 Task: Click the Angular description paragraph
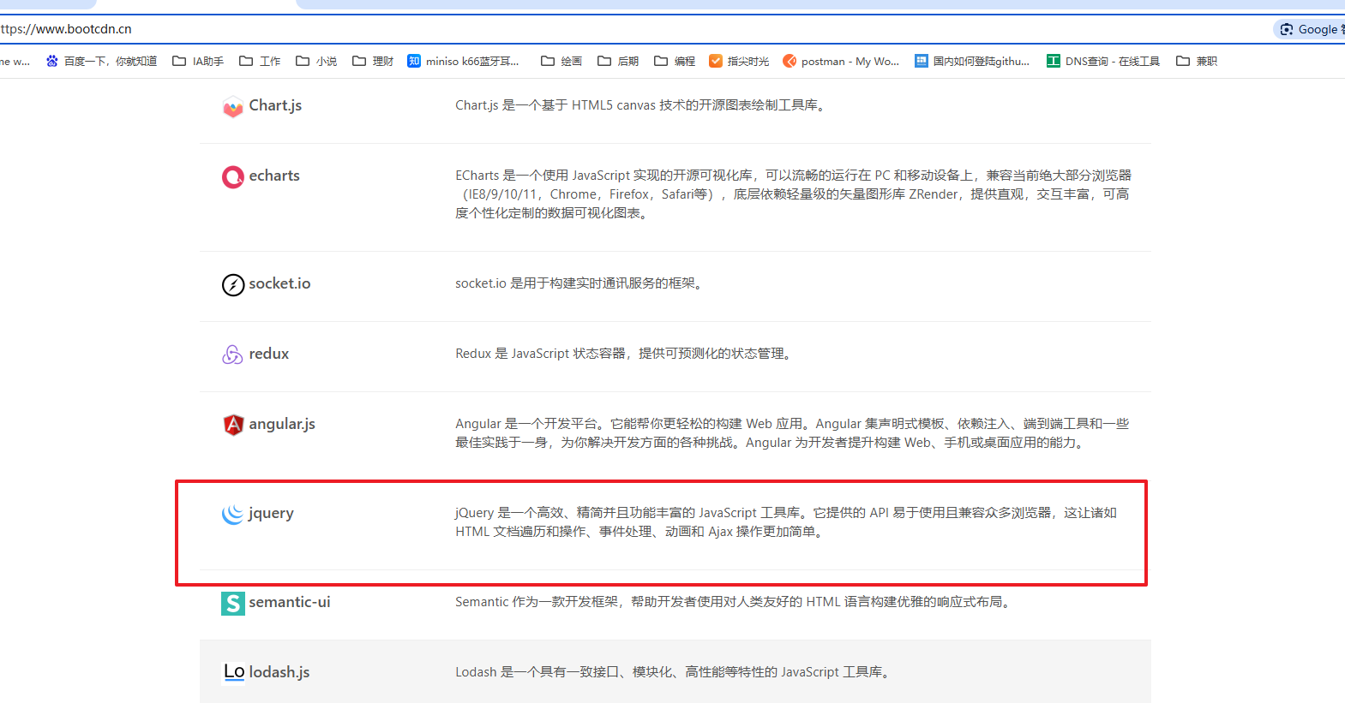pyautogui.click(x=793, y=433)
